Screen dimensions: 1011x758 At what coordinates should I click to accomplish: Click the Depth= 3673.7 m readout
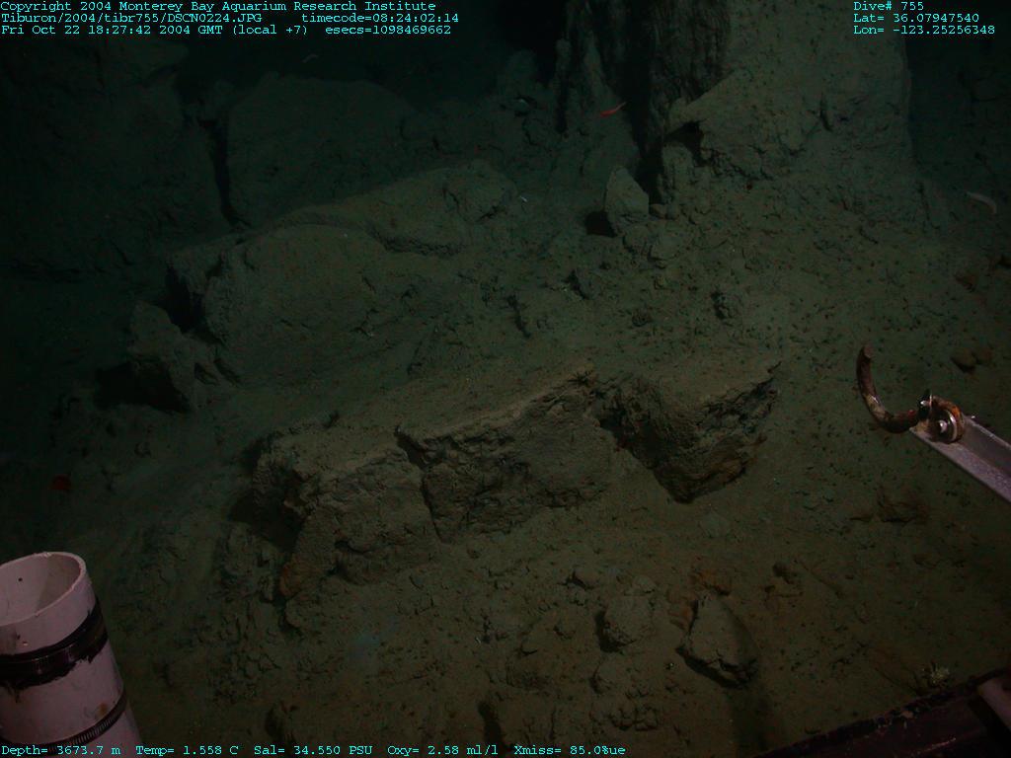pos(61,751)
